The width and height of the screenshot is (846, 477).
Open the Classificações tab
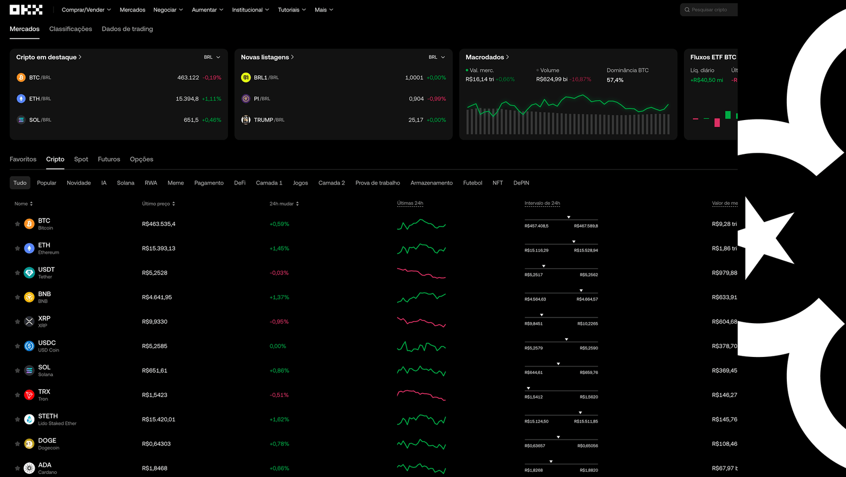tap(70, 29)
